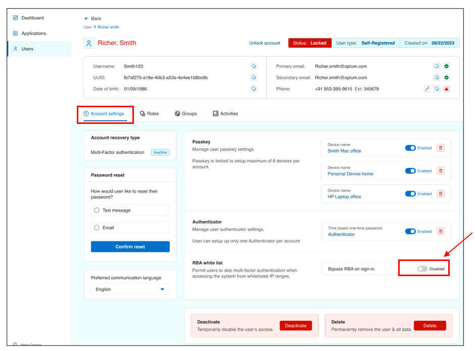475x351 pixels.
Task: Open Applications in the sidebar
Action: [x=34, y=33]
